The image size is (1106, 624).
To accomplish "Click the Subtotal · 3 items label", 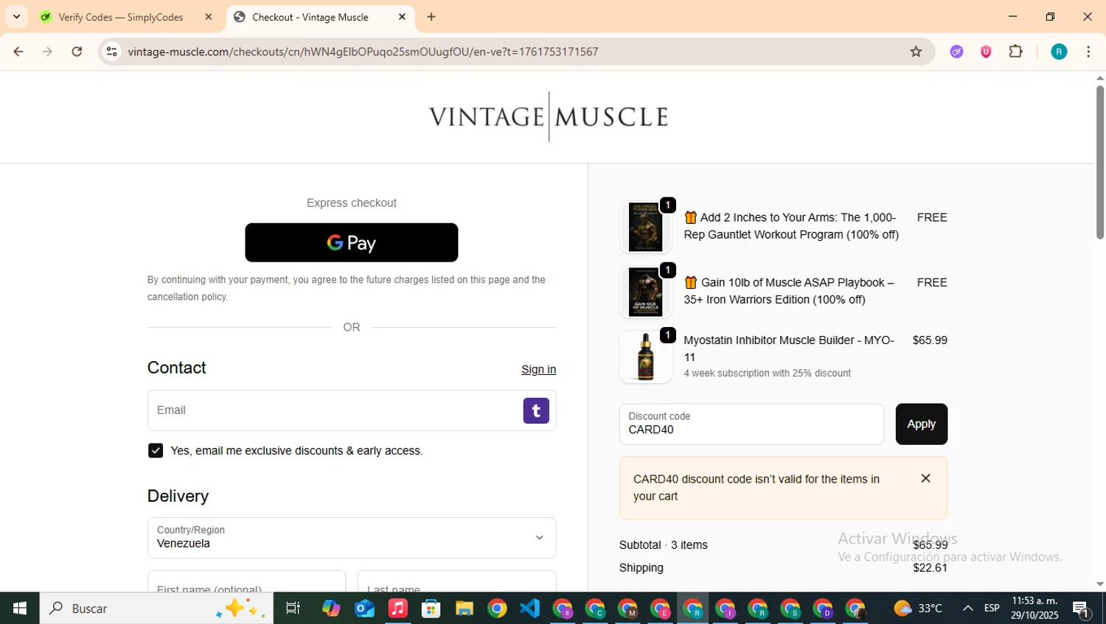I will [x=664, y=544].
